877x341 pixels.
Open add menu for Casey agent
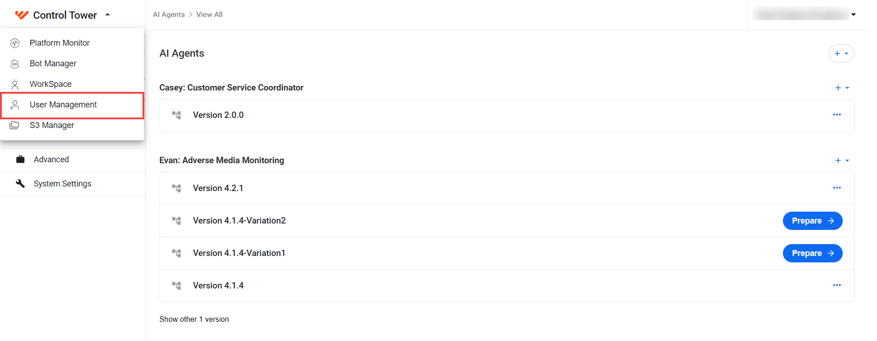(842, 88)
